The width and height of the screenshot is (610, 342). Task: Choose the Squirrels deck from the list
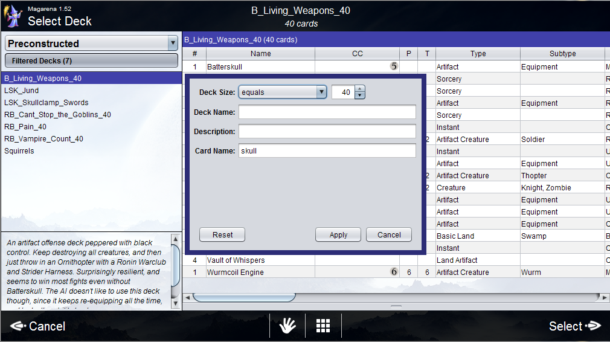[19, 151]
